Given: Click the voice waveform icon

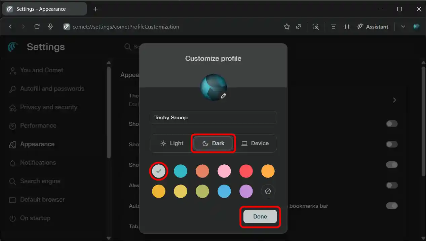Looking at the screenshot, I should (347, 27).
